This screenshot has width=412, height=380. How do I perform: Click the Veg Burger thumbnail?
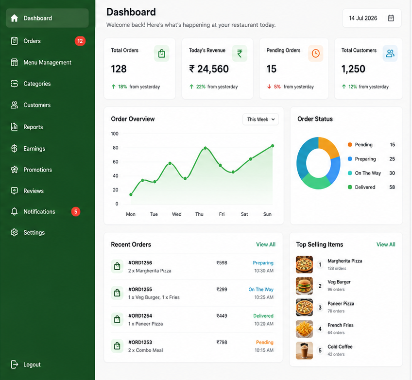tap(304, 286)
